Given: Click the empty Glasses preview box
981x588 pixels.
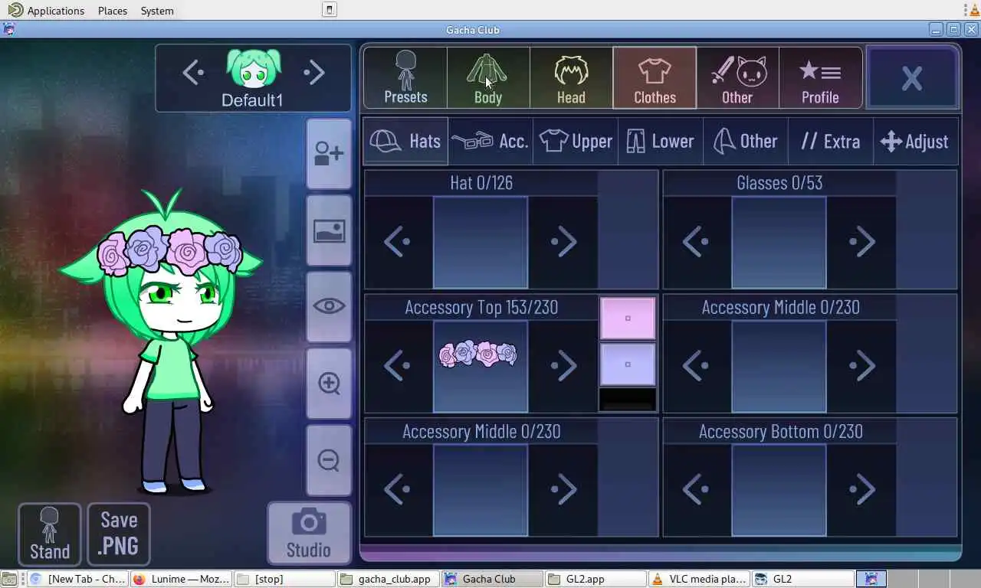Looking at the screenshot, I should coord(779,242).
